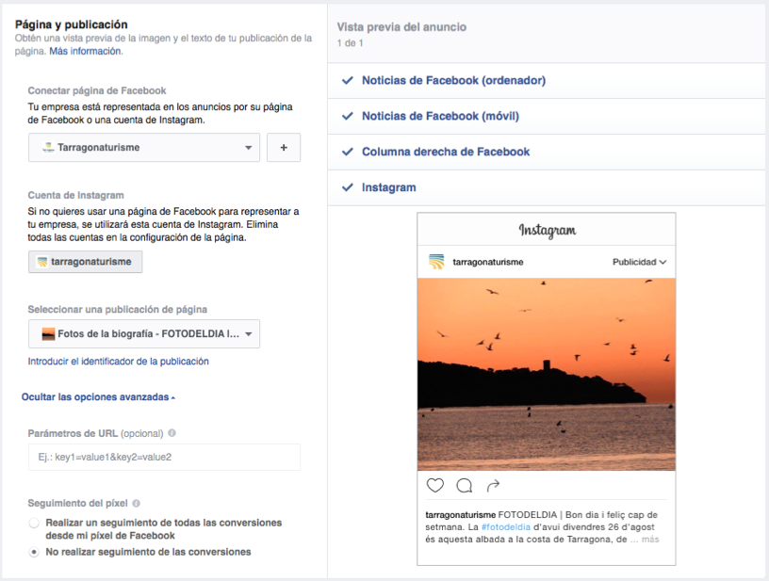Click Introducir el identificador de la publicación
Image resolution: width=769 pixels, height=581 pixels.
click(119, 362)
